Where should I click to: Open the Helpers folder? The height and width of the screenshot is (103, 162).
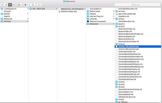[100, 14]
